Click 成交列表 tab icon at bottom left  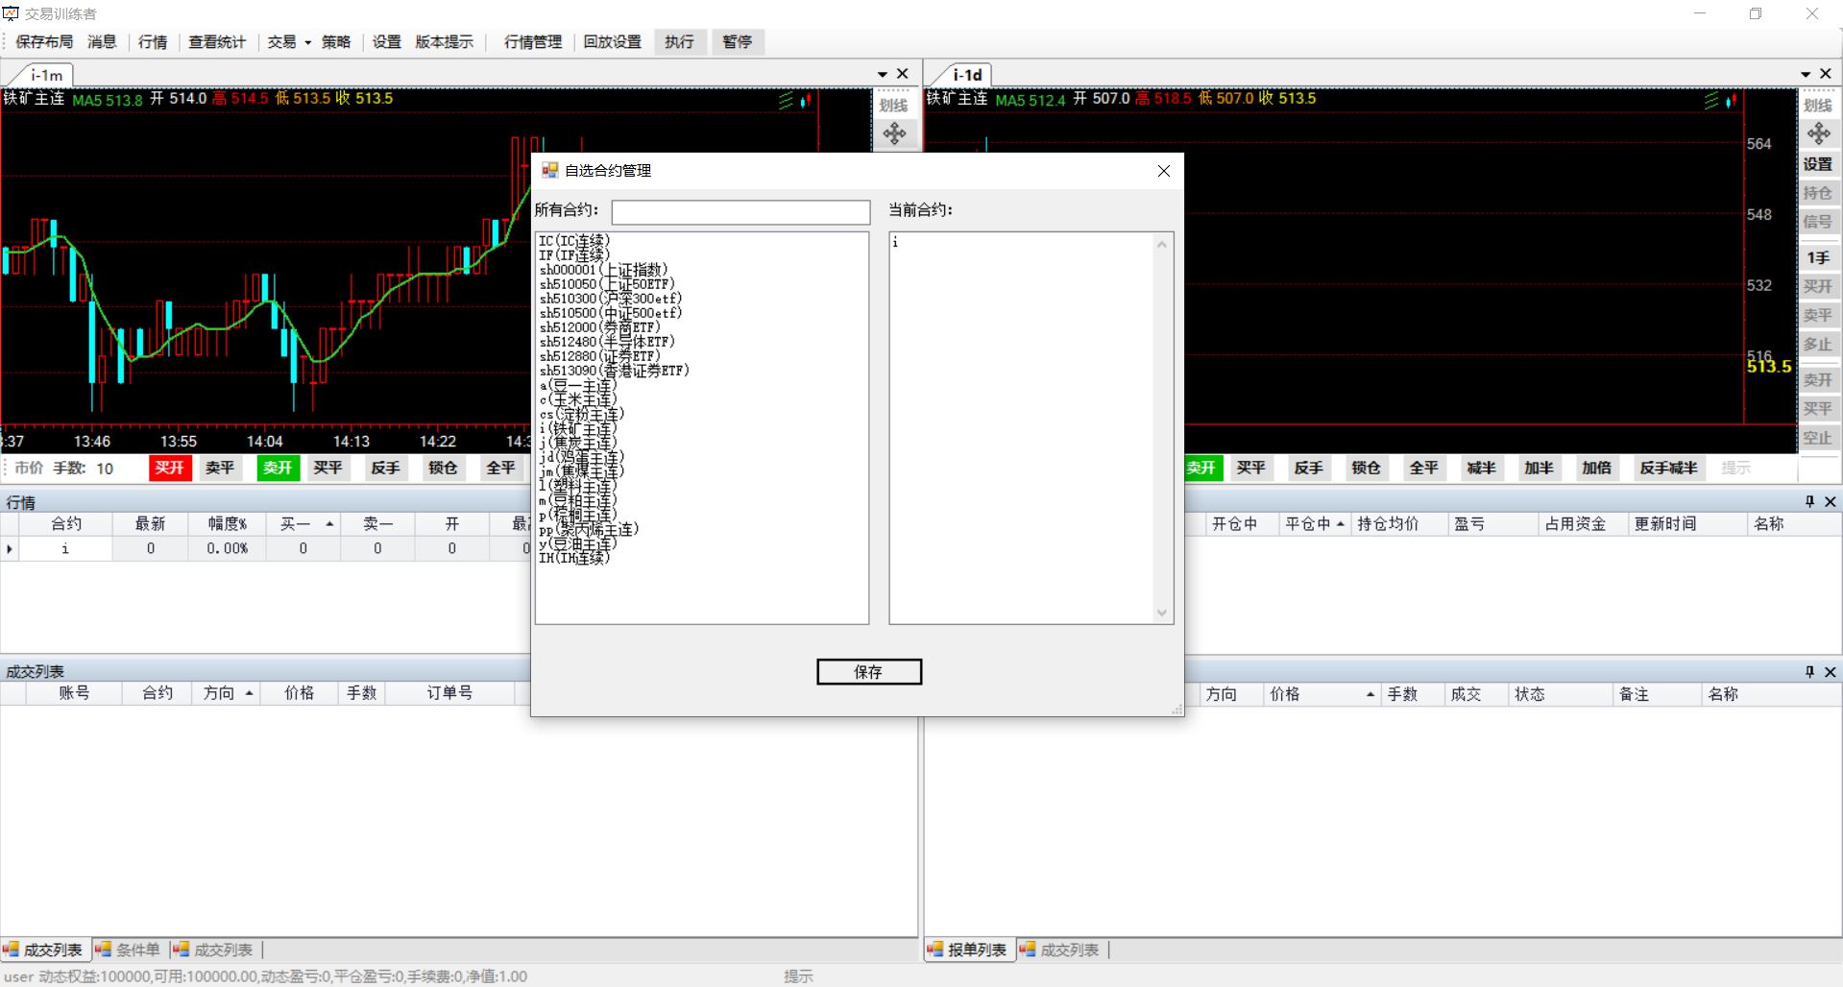[x=12, y=950]
